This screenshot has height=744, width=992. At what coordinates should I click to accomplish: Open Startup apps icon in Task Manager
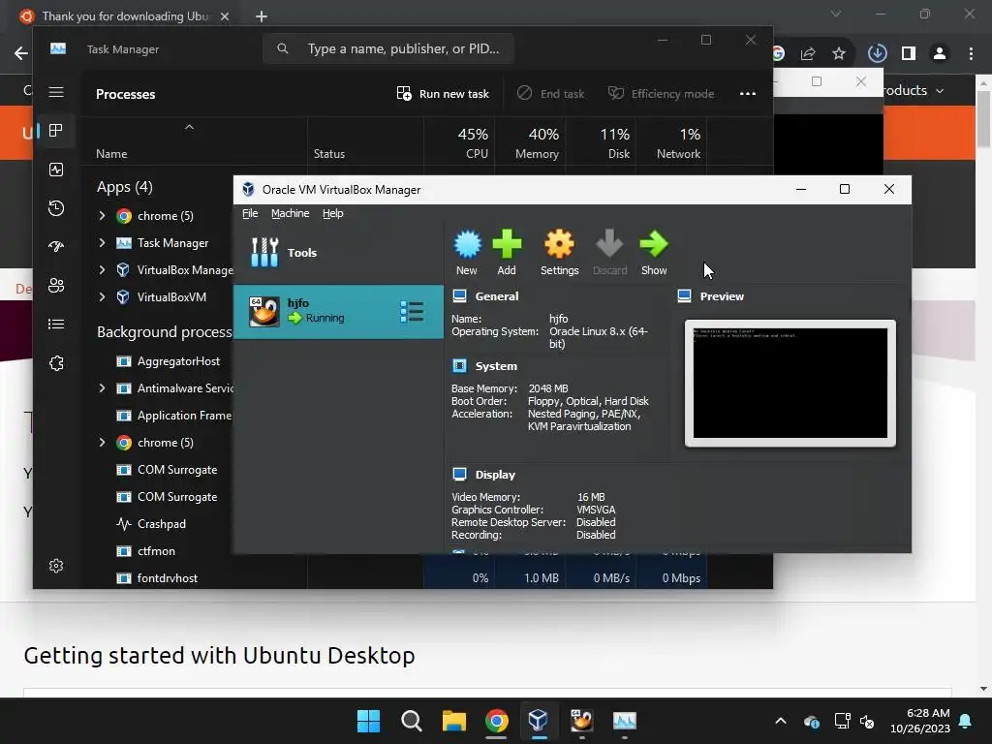[56, 247]
